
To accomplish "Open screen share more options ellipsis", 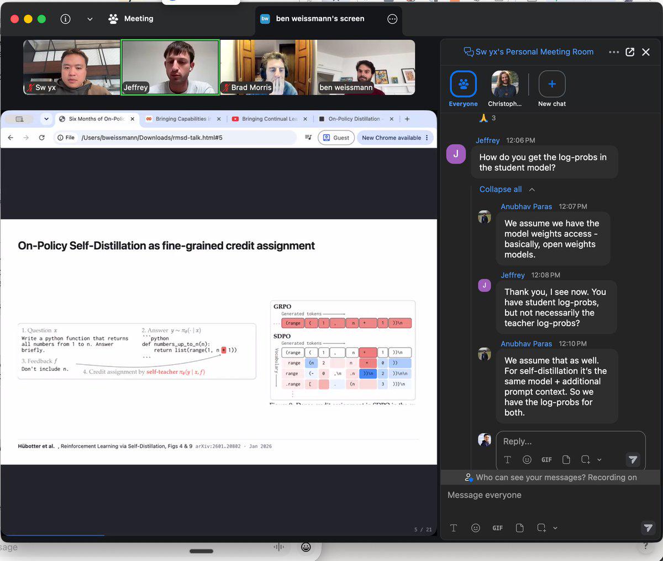I will 392,19.
